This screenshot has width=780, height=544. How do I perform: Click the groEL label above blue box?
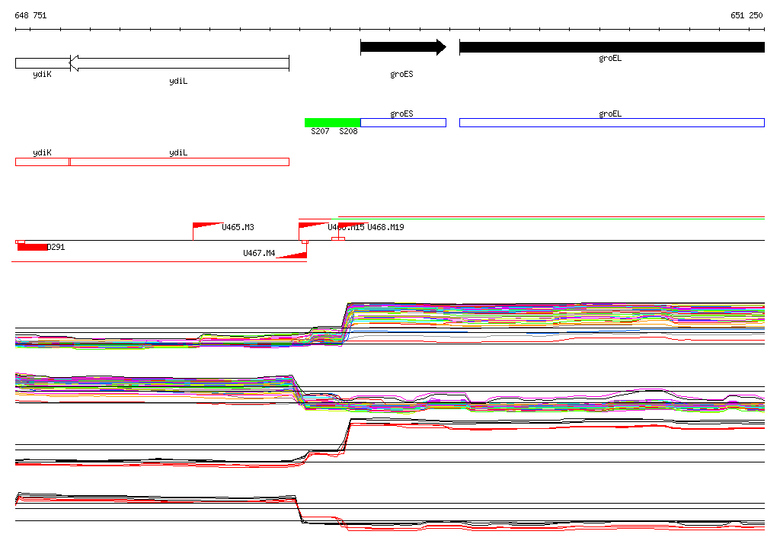click(610, 114)
